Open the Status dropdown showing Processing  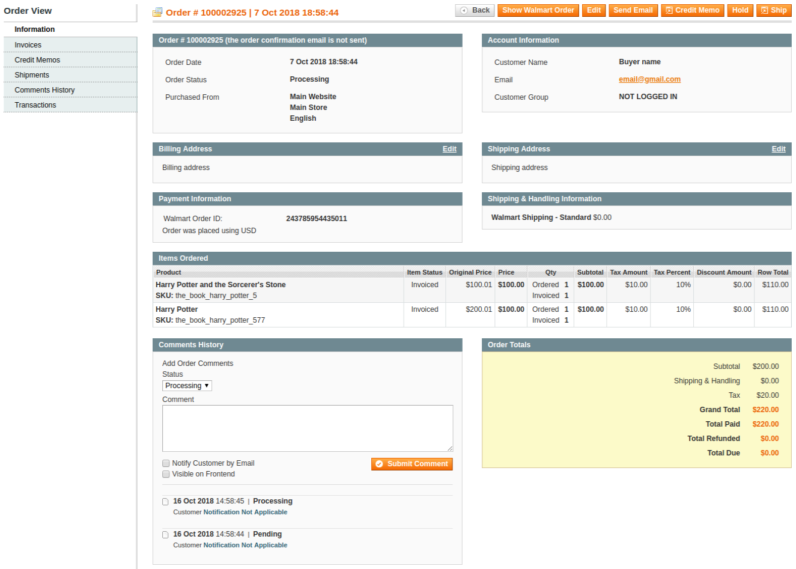pyautogui.click(x=187, y=386)
